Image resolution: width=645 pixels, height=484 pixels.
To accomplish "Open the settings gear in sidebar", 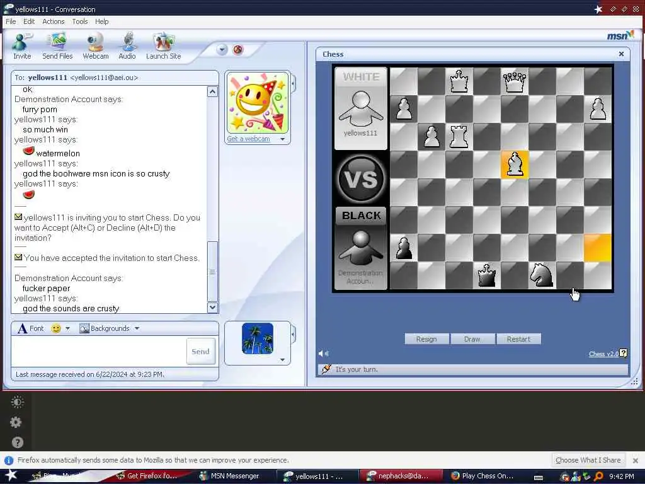I will pyautogui.click(x=16, y=422).
